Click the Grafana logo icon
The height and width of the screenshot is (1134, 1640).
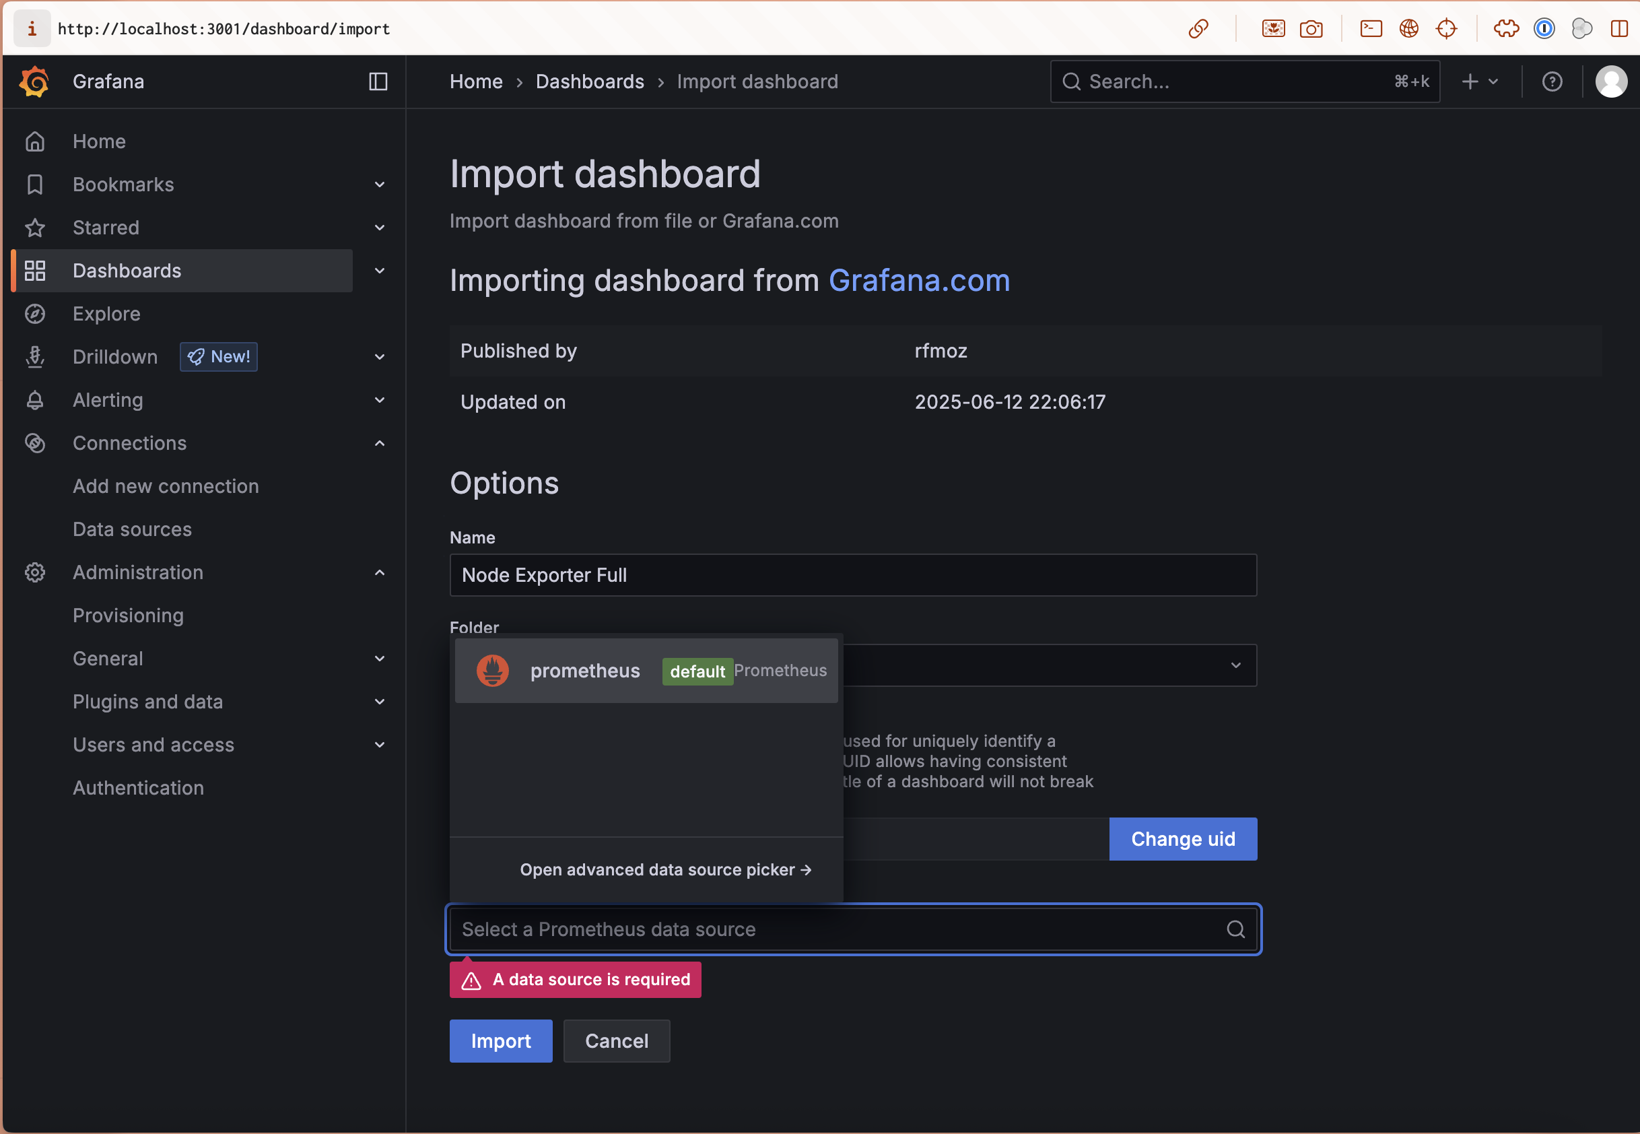pyautogui.click(x=34, y=81)
